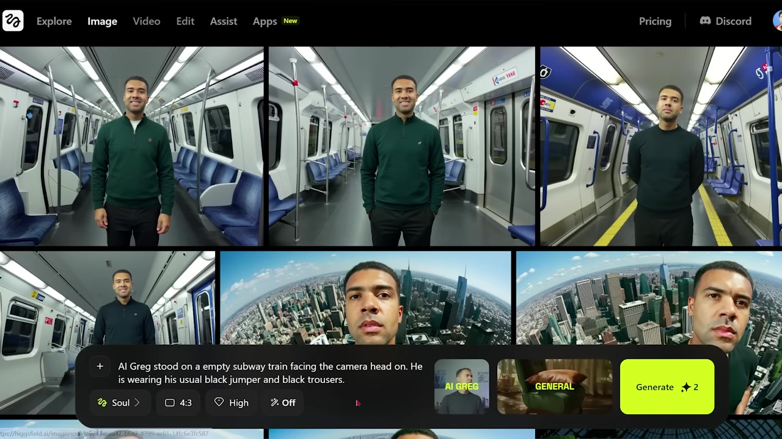The height and width of the screenshot is (439, 782).
Task: Click into the prompt text field
Action: [x=270, y=373]
